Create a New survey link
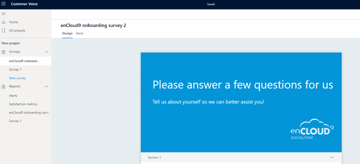The image size is (360, 164). click(x=18, y=78)
